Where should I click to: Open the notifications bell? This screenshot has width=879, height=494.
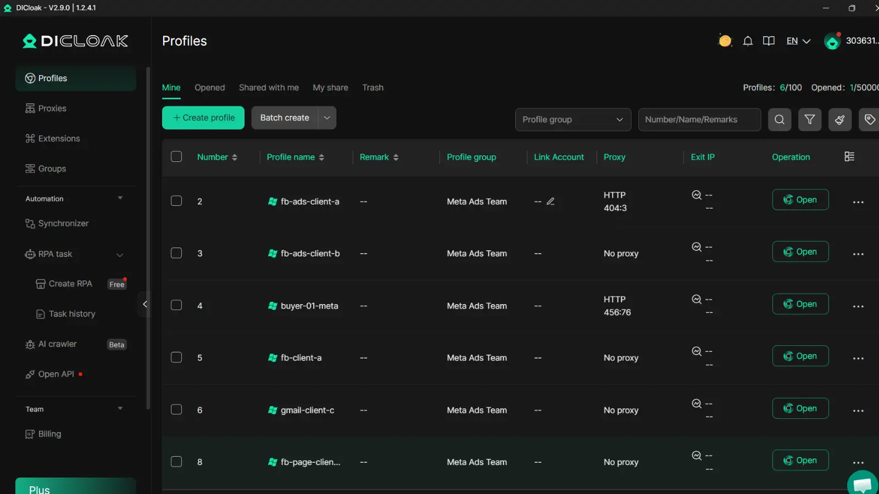click(748, 41)
